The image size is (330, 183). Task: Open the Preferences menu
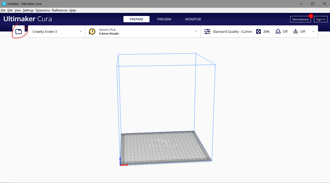click(60, 10)
